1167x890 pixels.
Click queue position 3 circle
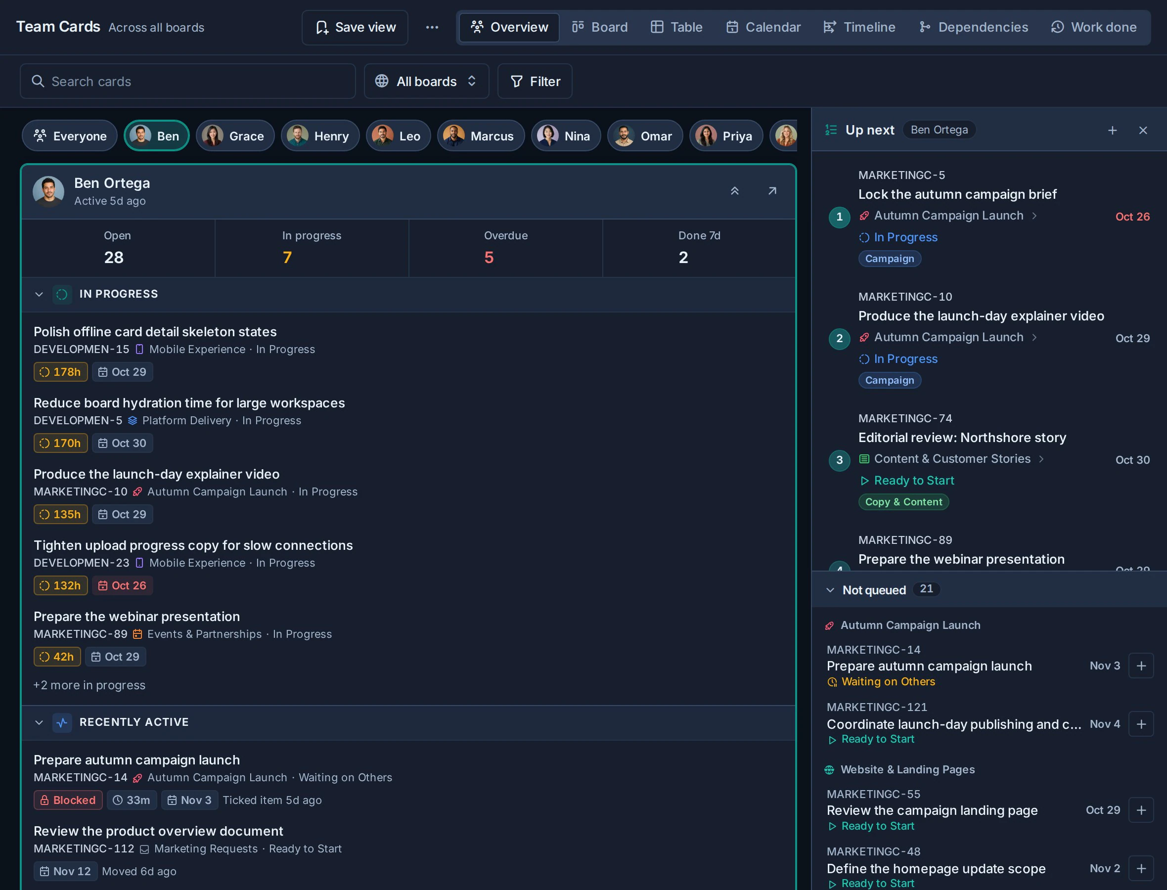tap(839, 460)
